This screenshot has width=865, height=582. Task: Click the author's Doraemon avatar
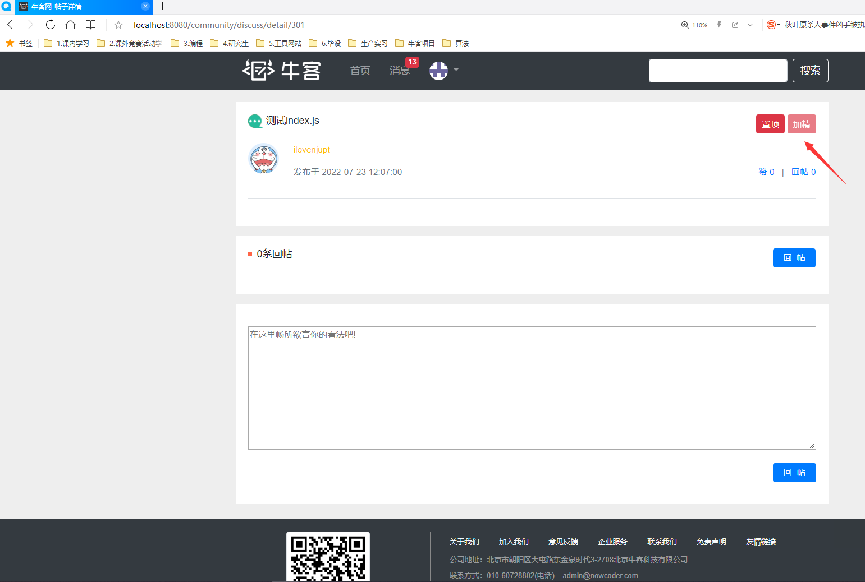[x=263, y=158]
